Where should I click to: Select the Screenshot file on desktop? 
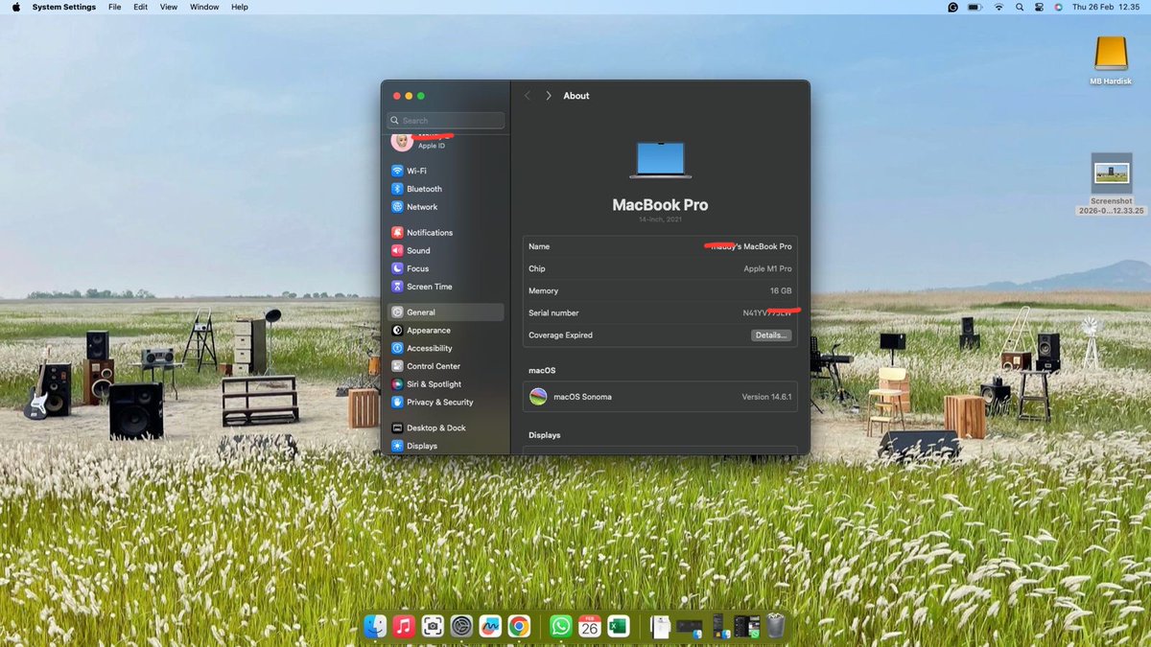[1112, 184]
